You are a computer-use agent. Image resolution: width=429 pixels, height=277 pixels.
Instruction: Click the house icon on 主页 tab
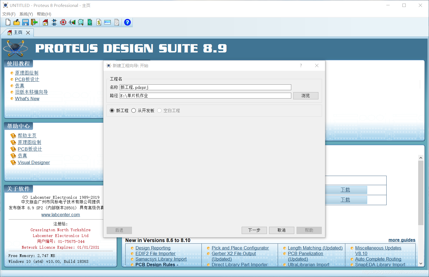tap(10, 32)
